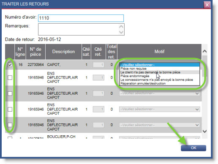Viewport: 218px width, 164px height.
Task: Choose 'Réparation annulée/destruction' from the Motif list
Action: (x=160, y=83)
